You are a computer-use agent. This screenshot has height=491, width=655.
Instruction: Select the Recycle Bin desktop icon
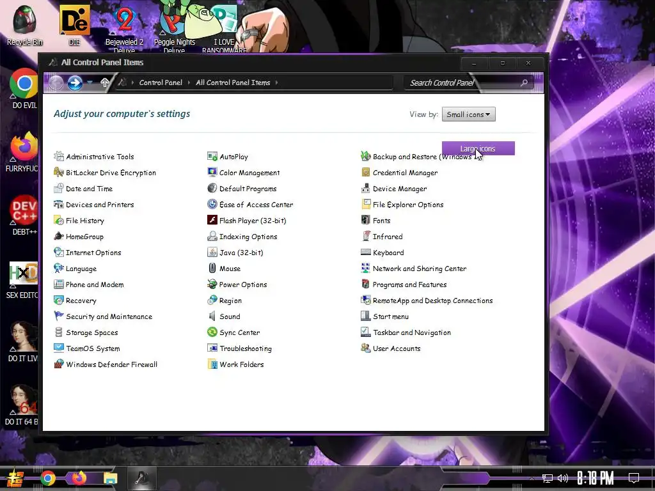[25, 25]
